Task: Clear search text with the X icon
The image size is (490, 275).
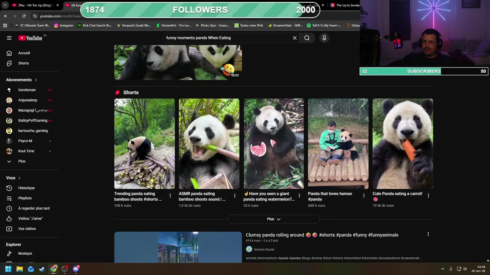Action: click(295, 38)
